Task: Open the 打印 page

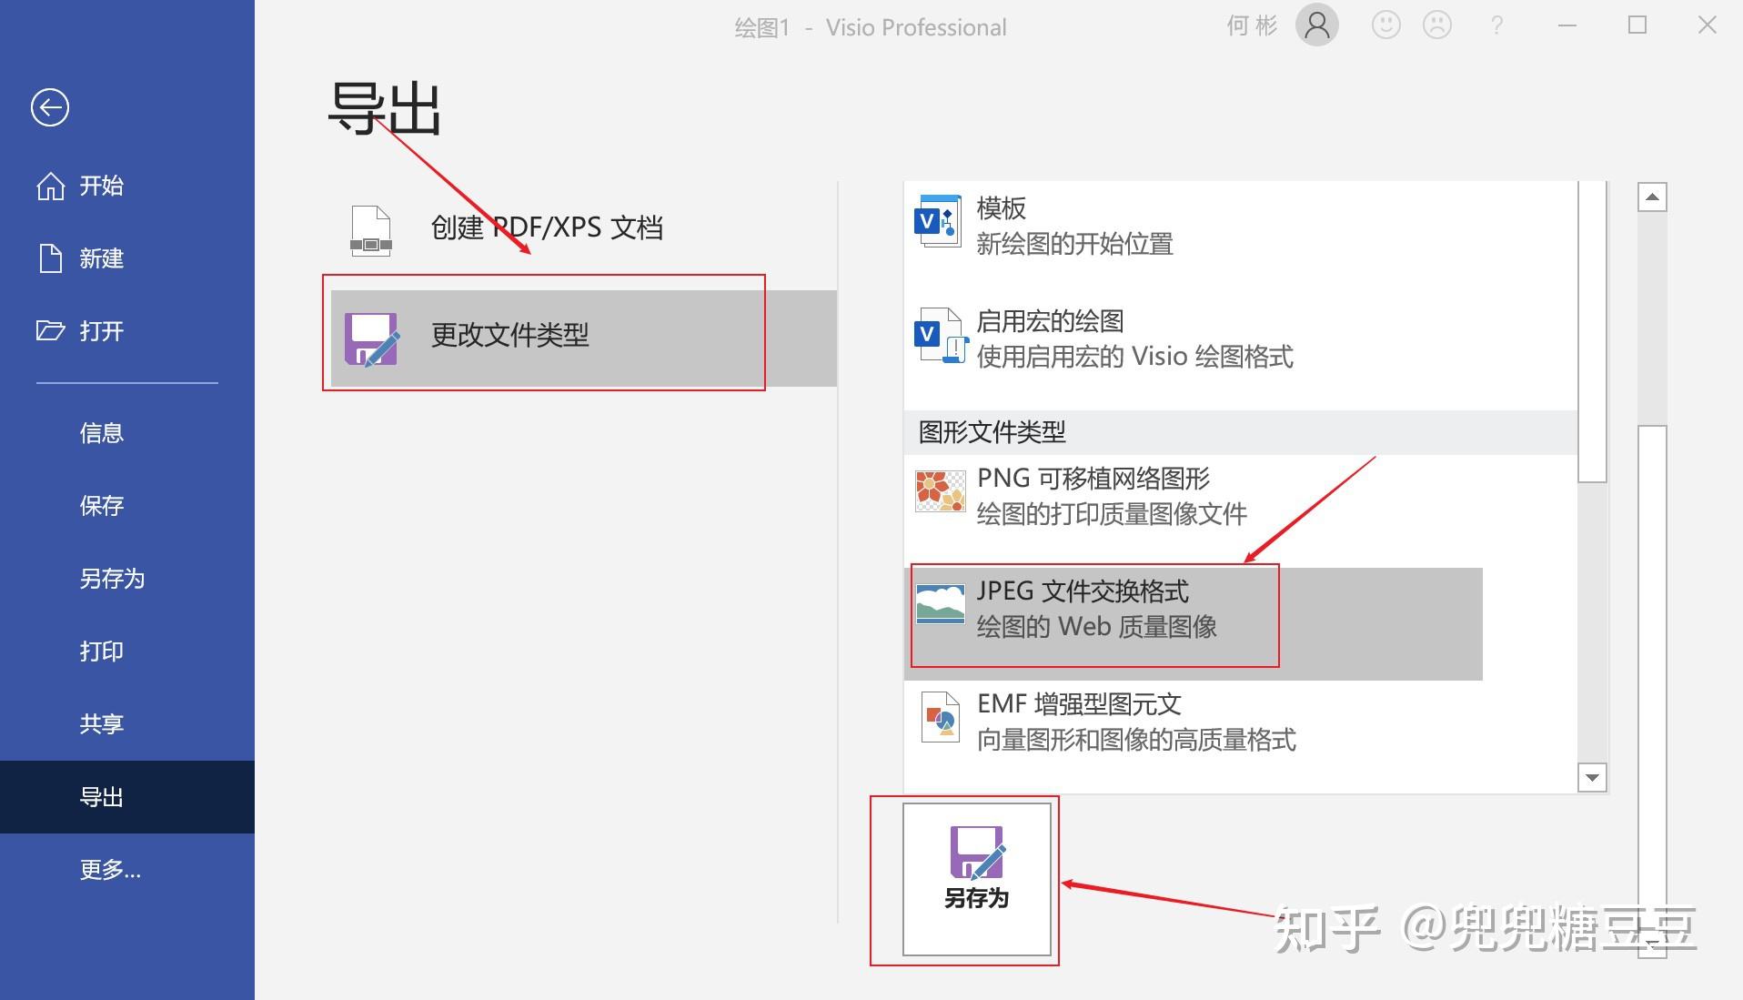Action: pos(127,652)
